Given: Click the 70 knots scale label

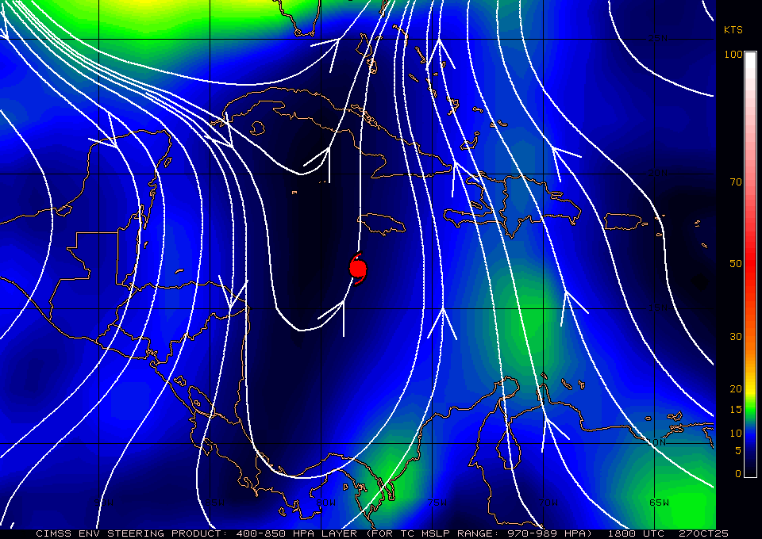Looking at the screenshot, I should tap(735, 182).
